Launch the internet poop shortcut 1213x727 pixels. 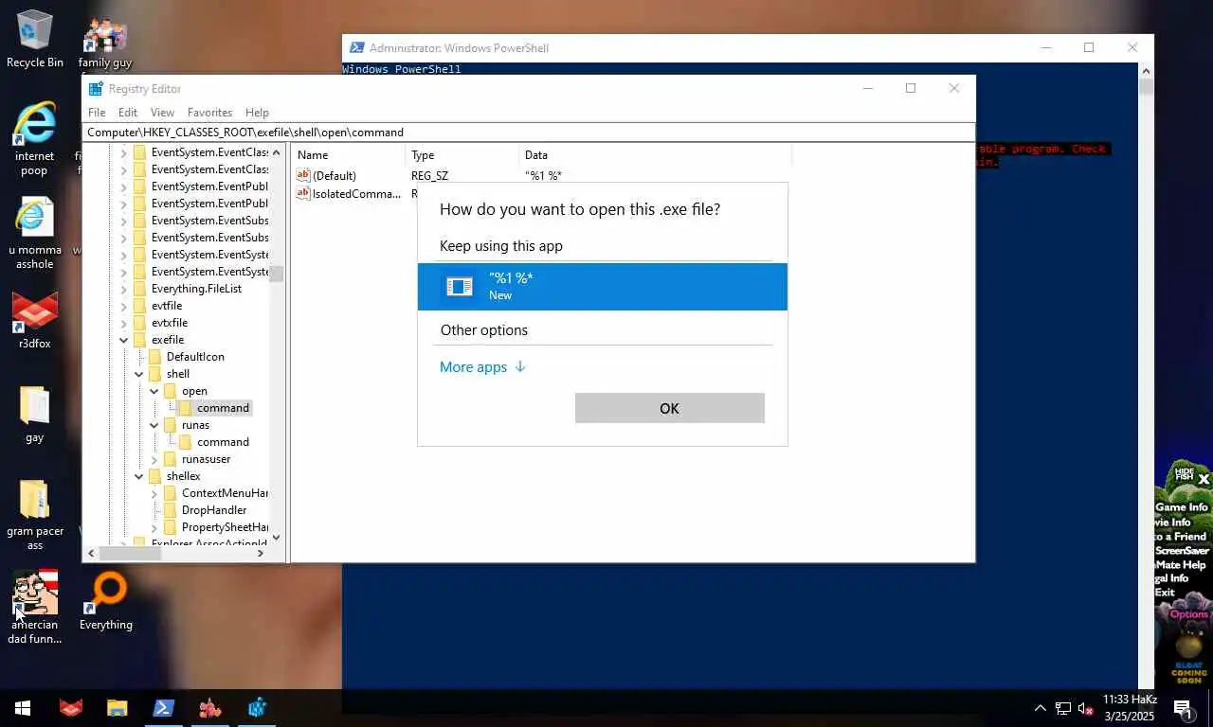point(34,138)
